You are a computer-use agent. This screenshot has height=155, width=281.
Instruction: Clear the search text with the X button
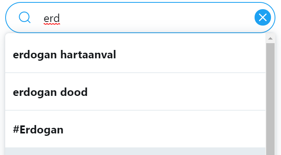(263, 17)
